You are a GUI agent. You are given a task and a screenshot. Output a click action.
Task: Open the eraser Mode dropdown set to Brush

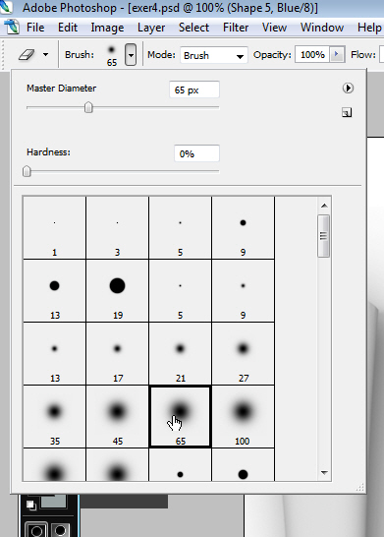pos(214,55)
